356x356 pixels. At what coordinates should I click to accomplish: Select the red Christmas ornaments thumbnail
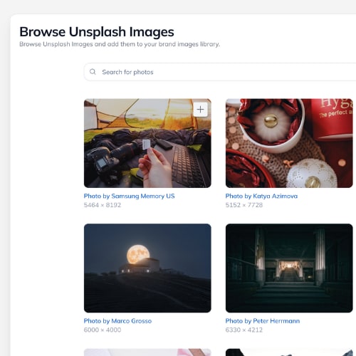tap(289, 143)
